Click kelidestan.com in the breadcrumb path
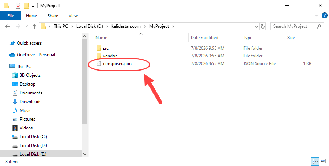The width and height of the screenshot is (329, 166). (126, 26)
